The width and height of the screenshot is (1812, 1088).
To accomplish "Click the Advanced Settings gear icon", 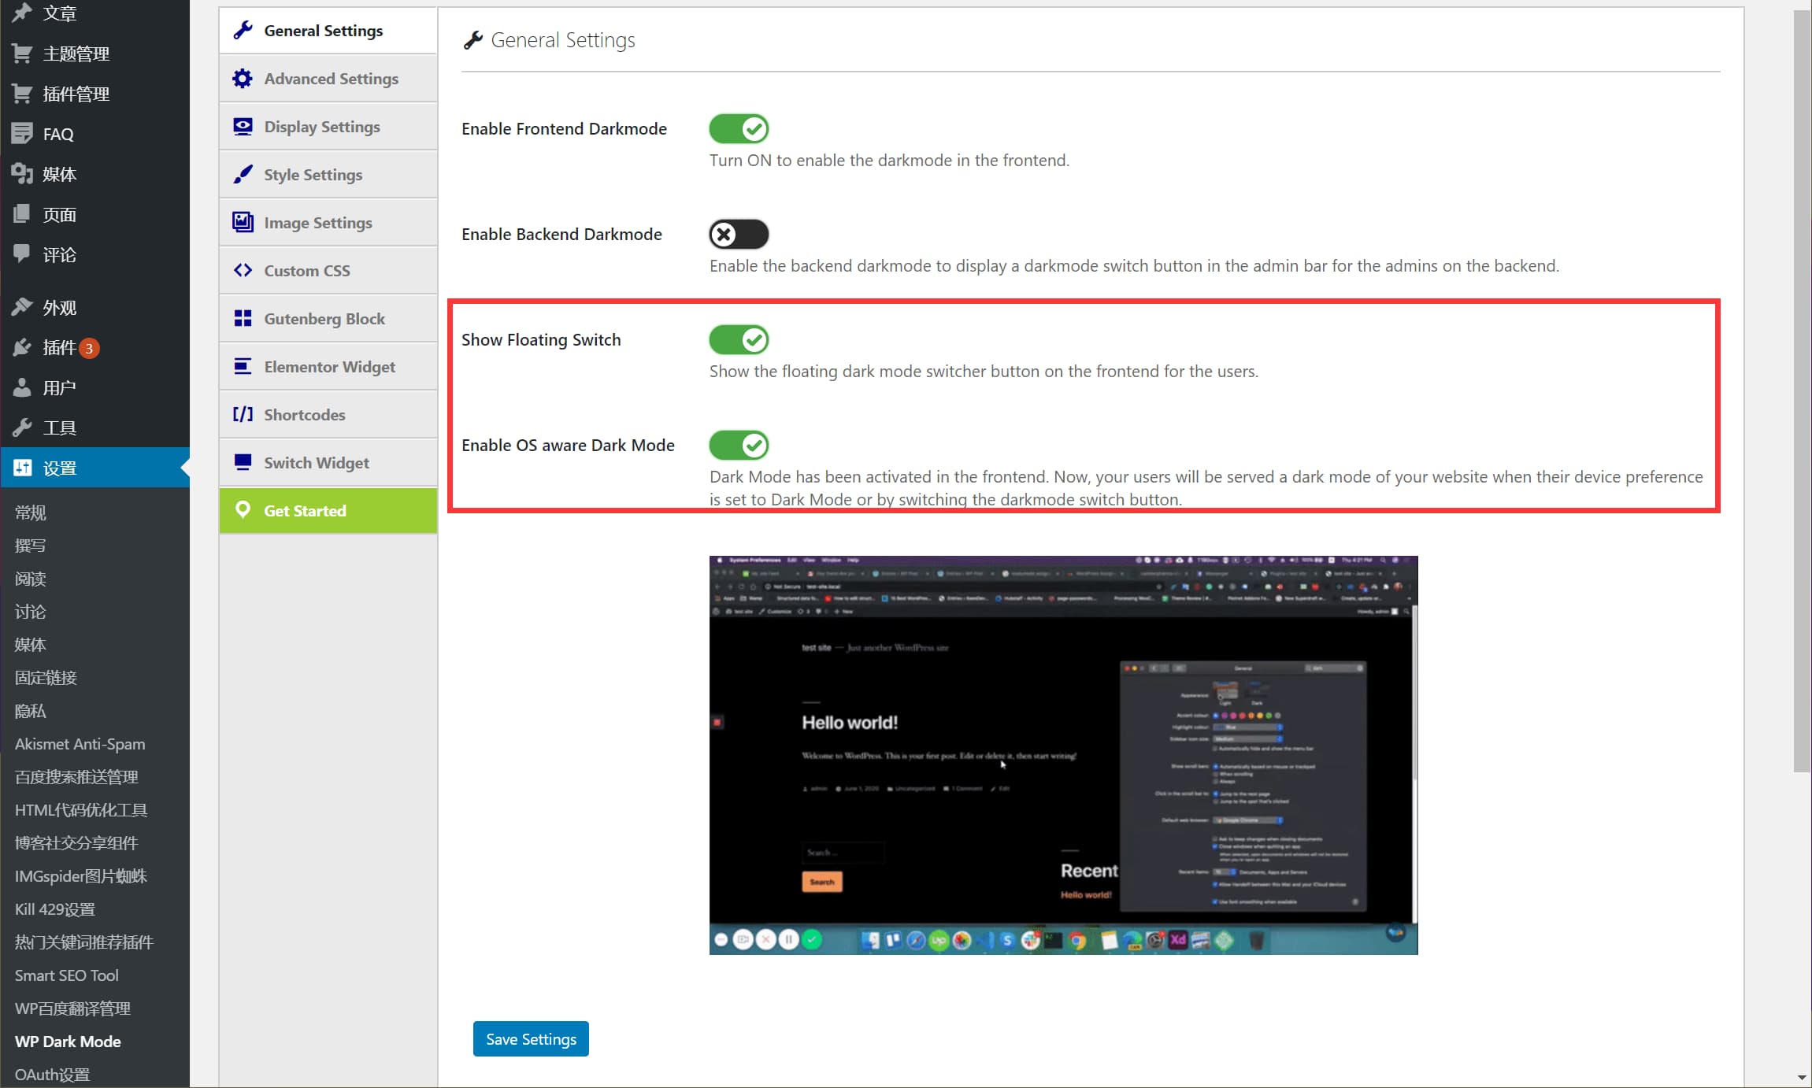I will [x=243, y=79].
